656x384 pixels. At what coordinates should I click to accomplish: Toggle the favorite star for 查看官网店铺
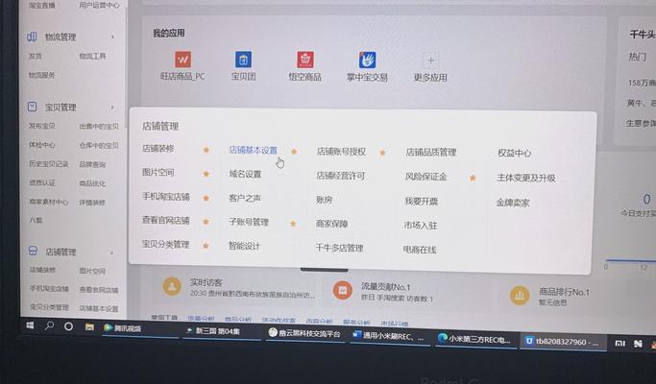[x=206, y=222]
